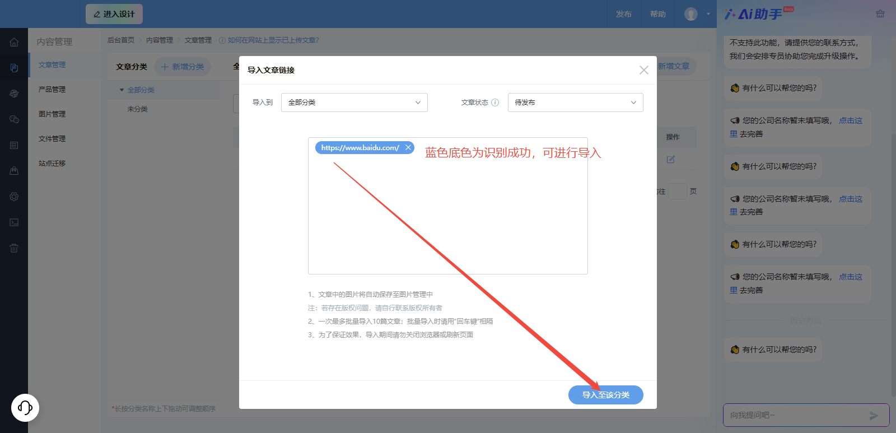This screenshot has height=433, width=896.
Task: Click the list document sidebar icon
Action: point(14,145)
